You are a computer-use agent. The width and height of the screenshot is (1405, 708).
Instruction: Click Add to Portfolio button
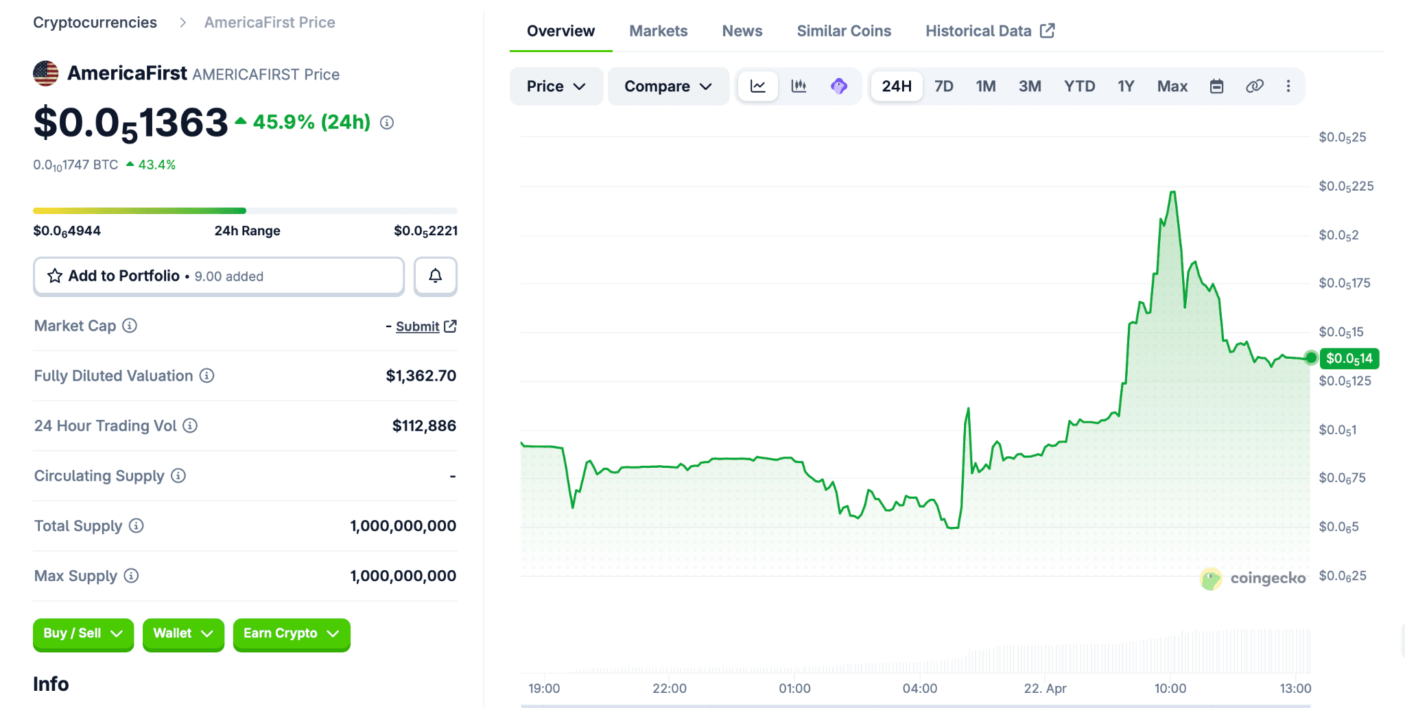click(219, 276)
